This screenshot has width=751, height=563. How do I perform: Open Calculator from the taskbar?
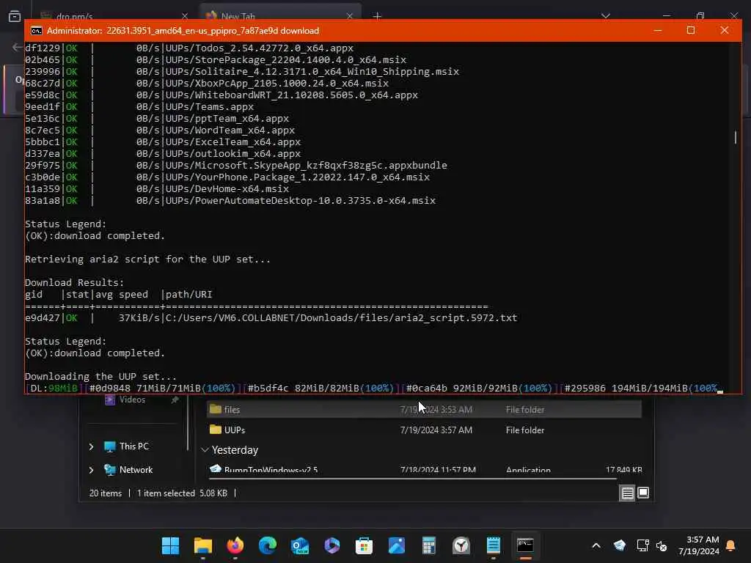(x=428, y=545)
